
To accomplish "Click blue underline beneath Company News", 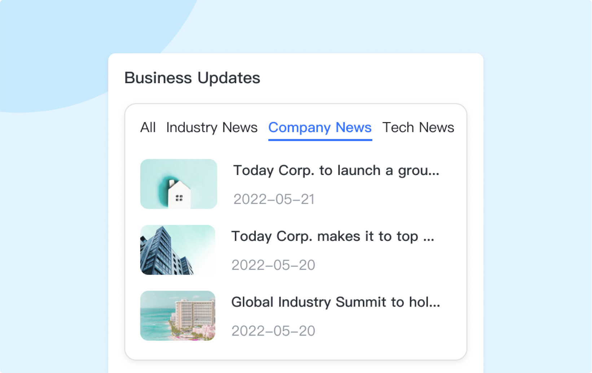I will (320, 139).
